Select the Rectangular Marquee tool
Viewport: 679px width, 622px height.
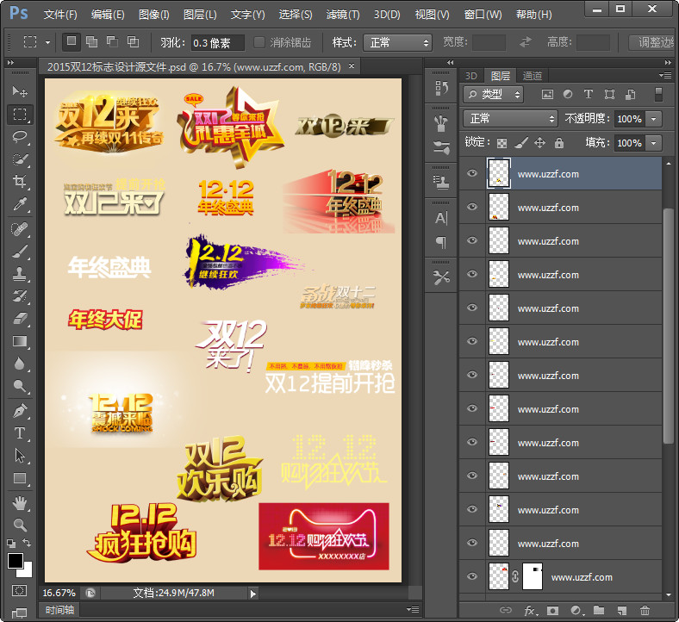pyautogui.click(x=20, y=114)
